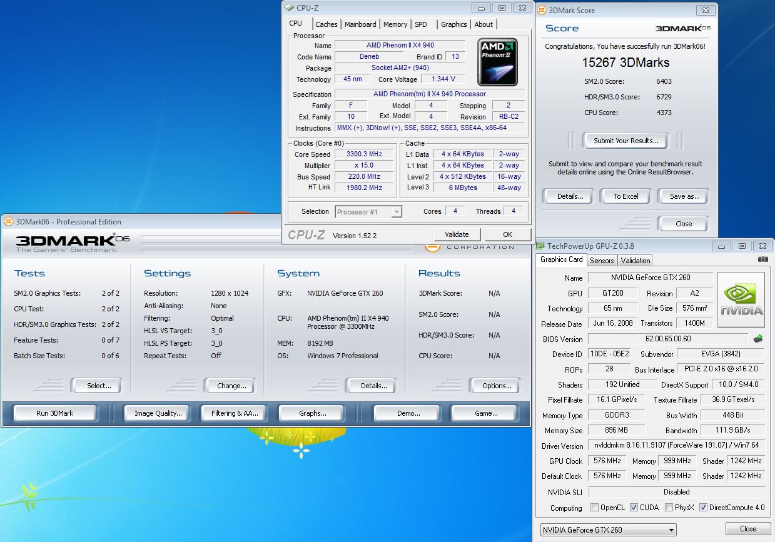Open the Validation tab in GPU-Z
This screenshot has width=775, height=542.
click(x=636, y=261)
